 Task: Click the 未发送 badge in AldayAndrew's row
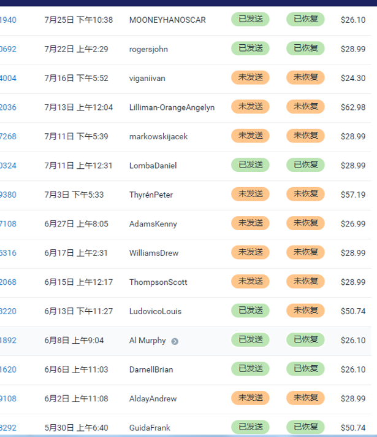[250, 398]
